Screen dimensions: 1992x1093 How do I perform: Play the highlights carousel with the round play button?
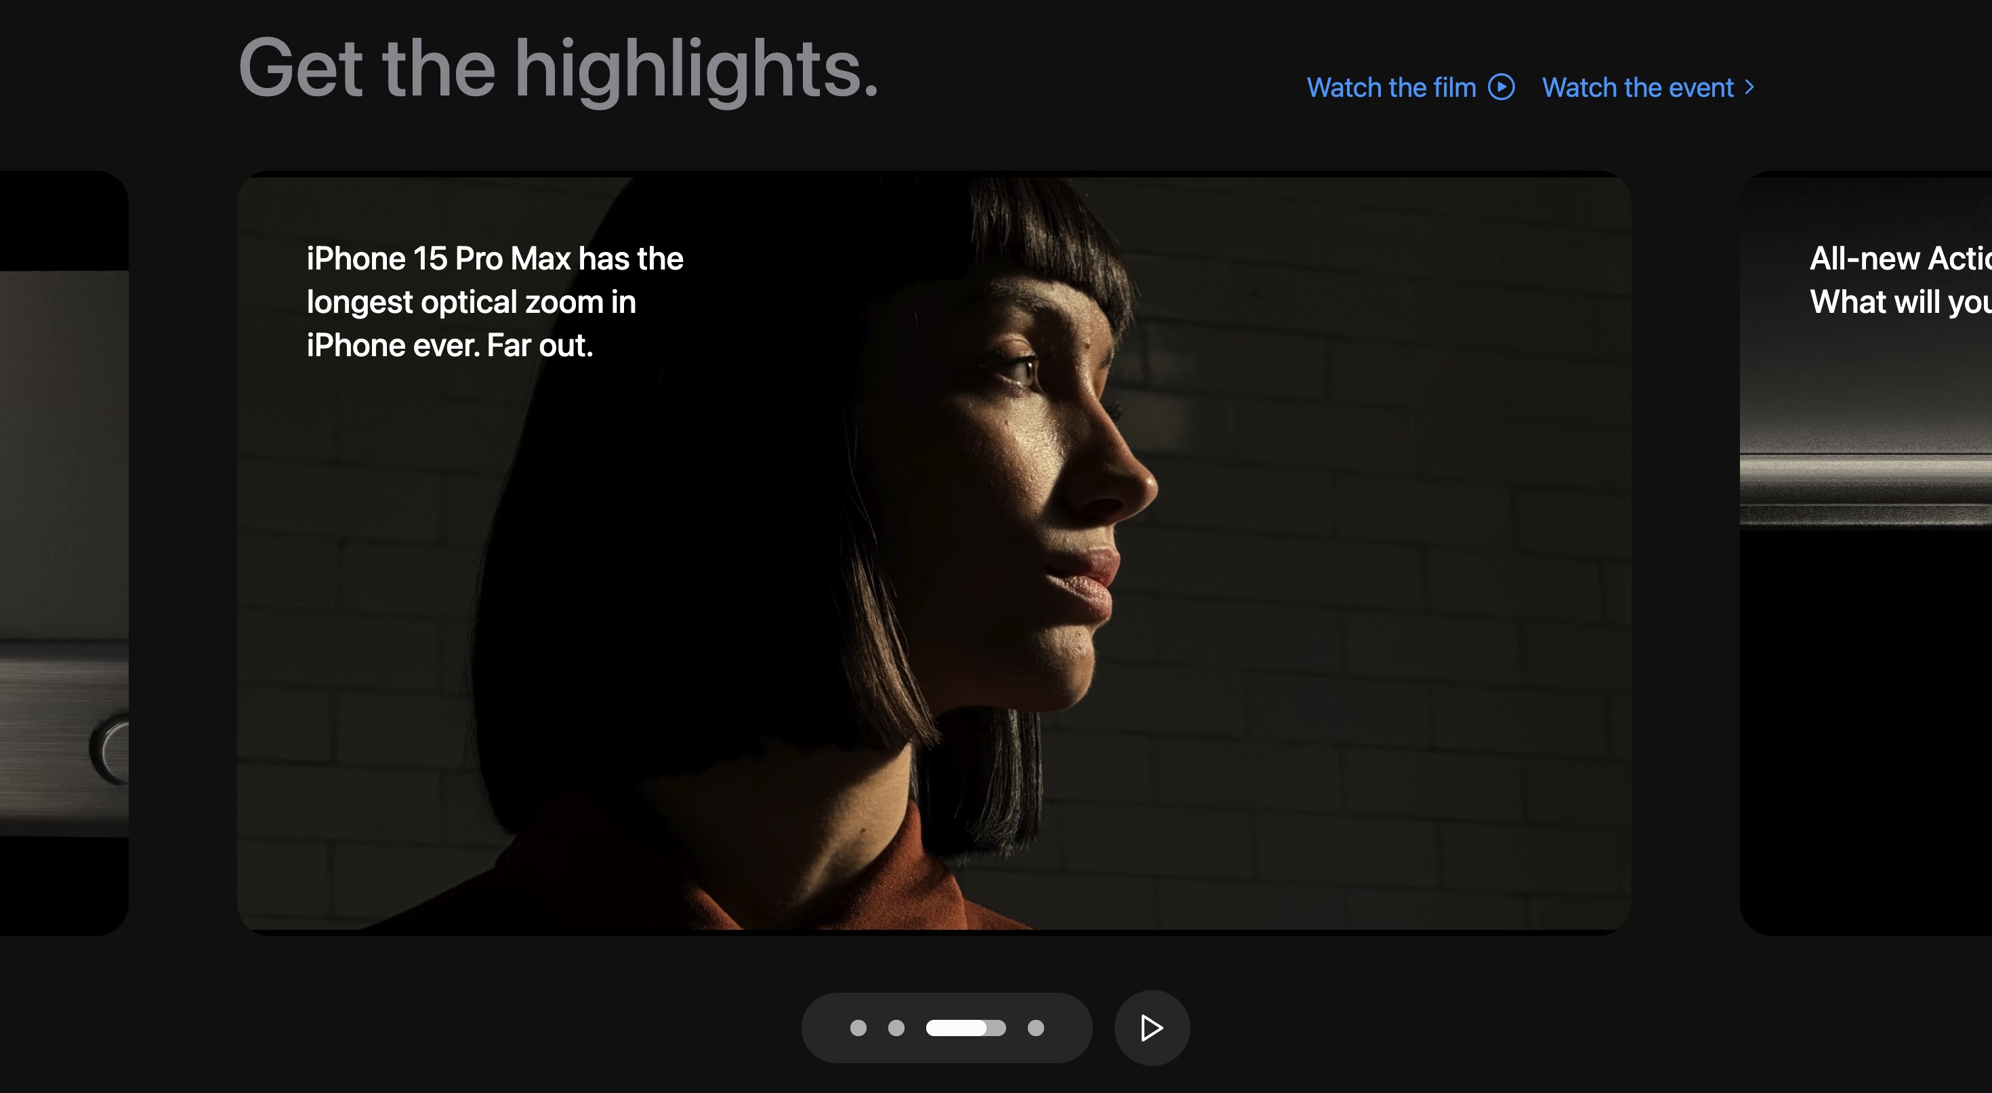coord(1151,1028)
